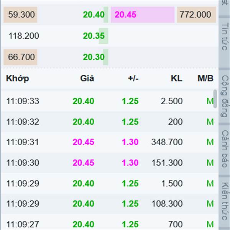
Task: Click the M/B column header
Action: click(205, 78)
